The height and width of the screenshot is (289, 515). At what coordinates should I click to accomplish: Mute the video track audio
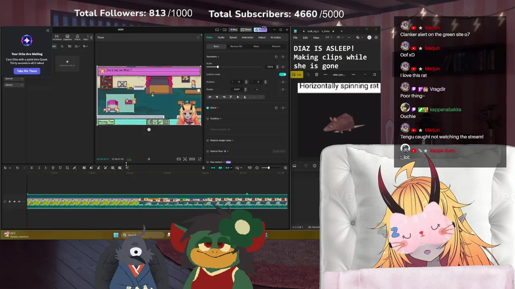(x=19, y=201)
